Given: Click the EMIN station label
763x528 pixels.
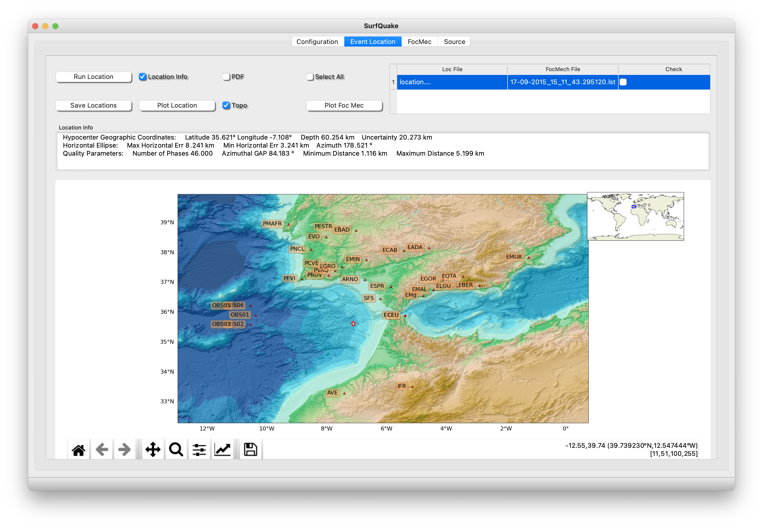Looking at the screenshot, I should (x=353, y=259).
